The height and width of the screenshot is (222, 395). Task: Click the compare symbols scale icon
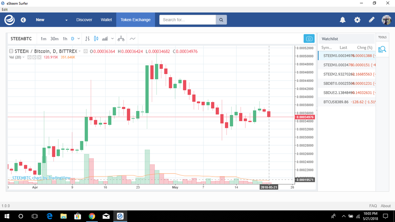(121, 39)
